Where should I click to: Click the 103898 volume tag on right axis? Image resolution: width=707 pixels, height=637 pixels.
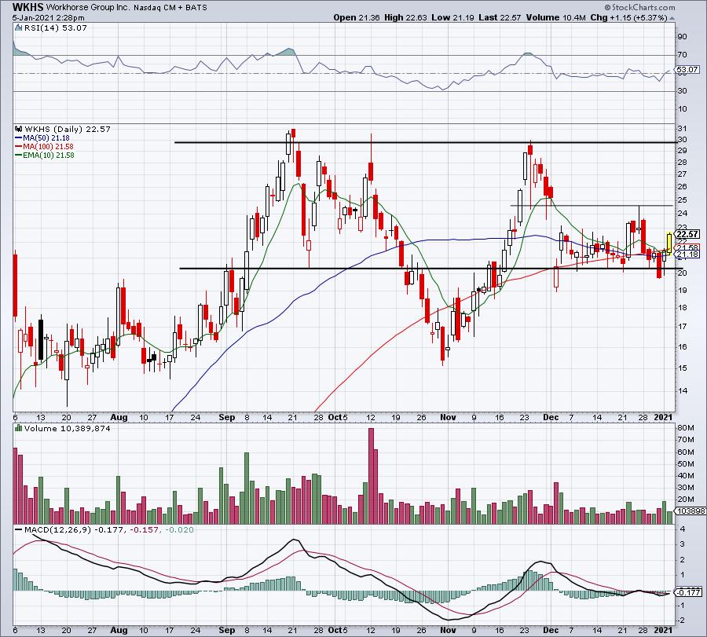[x=690, y=511]
